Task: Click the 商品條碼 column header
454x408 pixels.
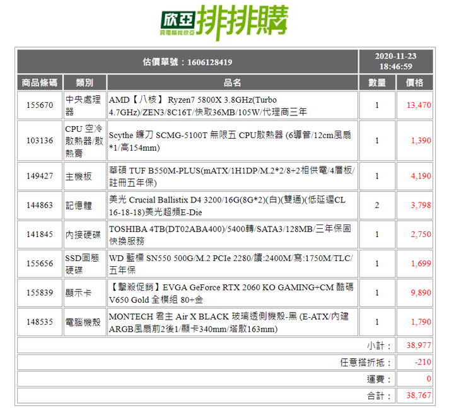Action: (x=40, y=83)
